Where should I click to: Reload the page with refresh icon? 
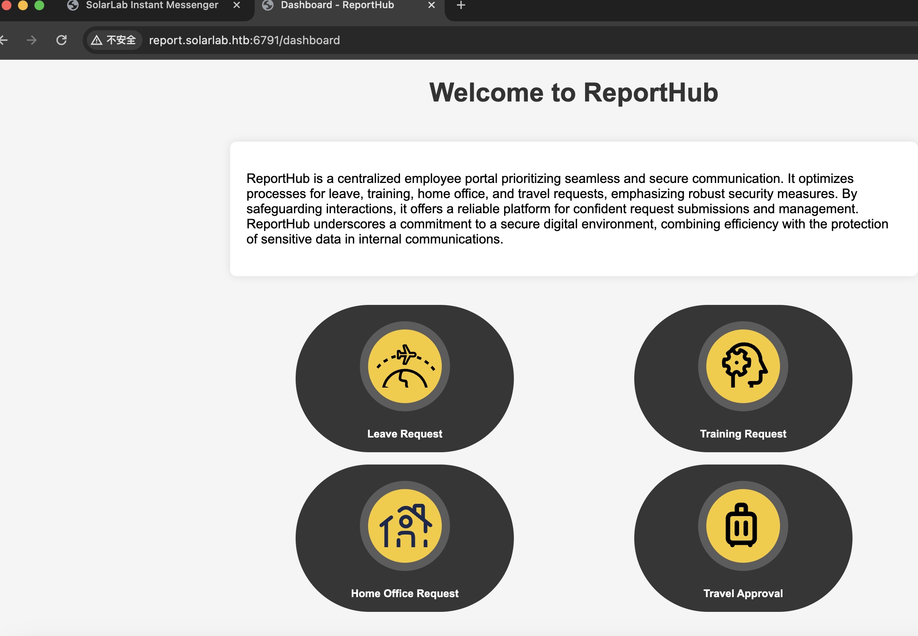pos(61,40)
